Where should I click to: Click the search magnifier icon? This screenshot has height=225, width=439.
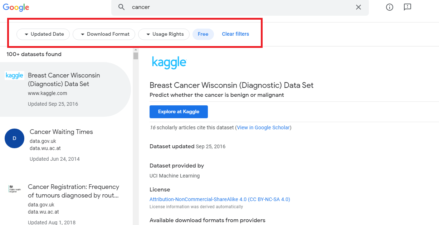[x=122, y=7]
